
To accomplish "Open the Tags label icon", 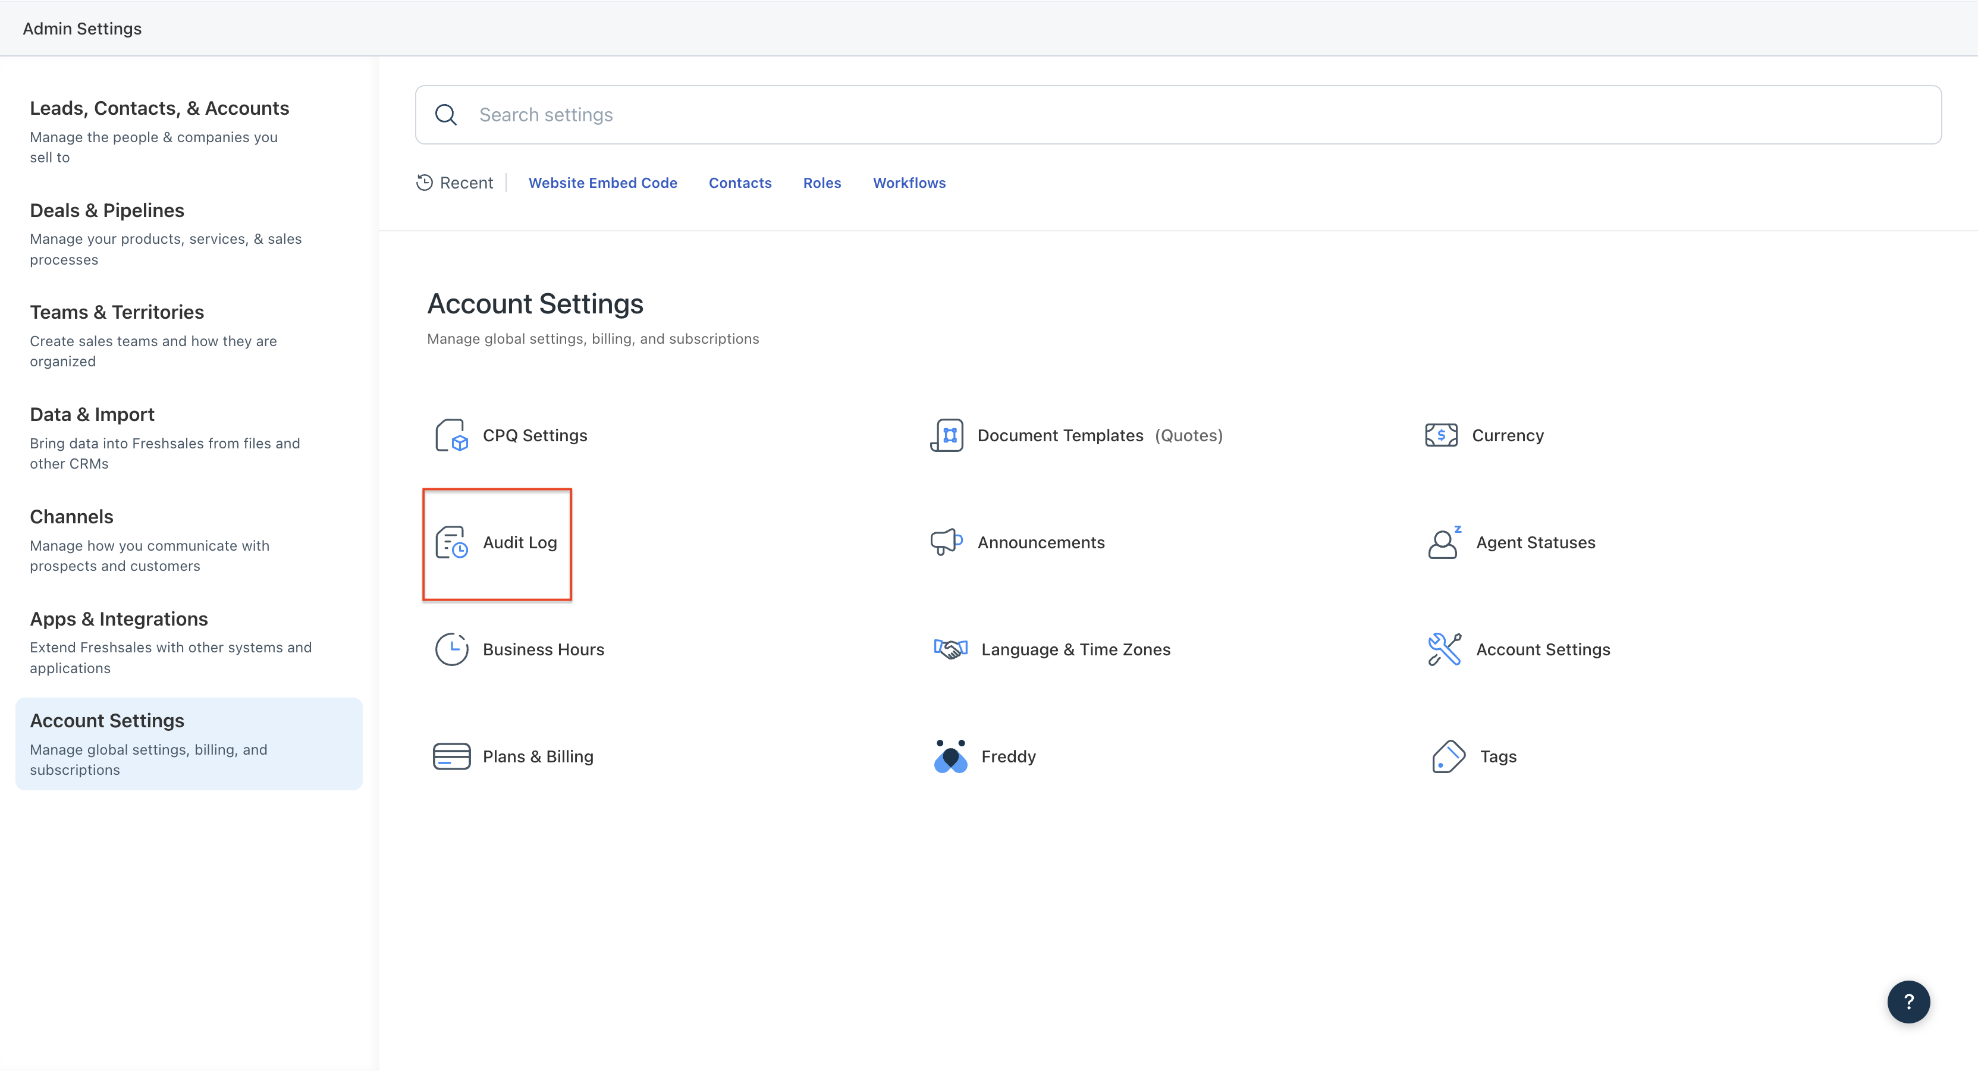I will (x=1448, y=756).
